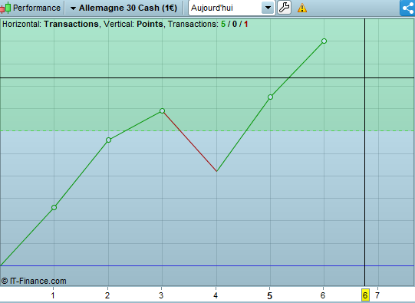Click the neutral transactions count 0
This screenshot has height=303, width=415.
point(235,24)
